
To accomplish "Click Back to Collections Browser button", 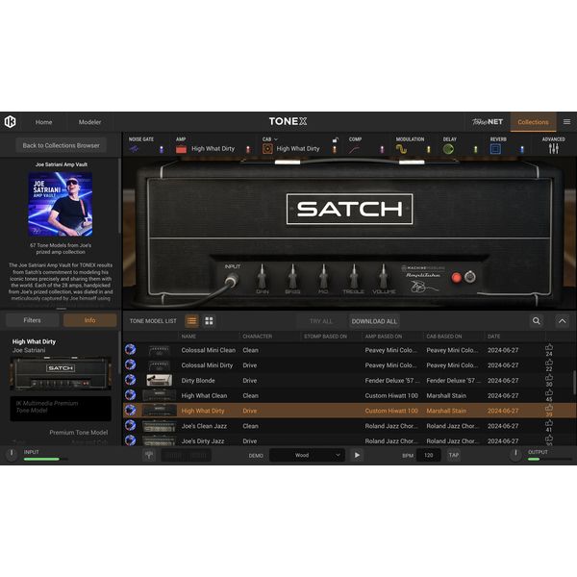I will (62, 145).
